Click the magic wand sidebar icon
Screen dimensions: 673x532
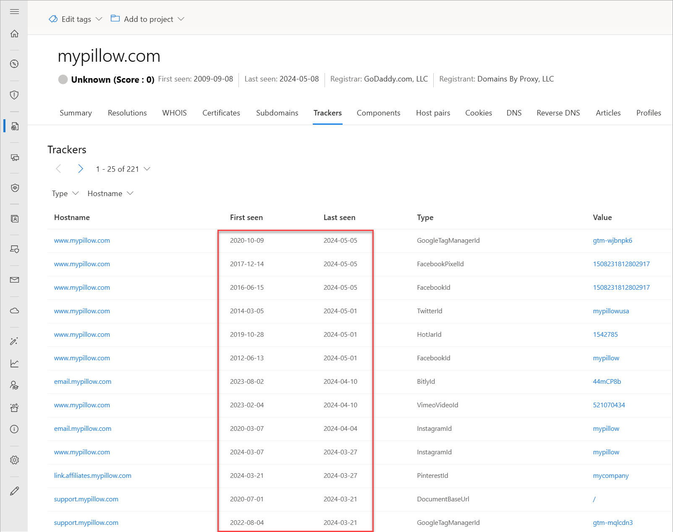(x=14, y=341)
